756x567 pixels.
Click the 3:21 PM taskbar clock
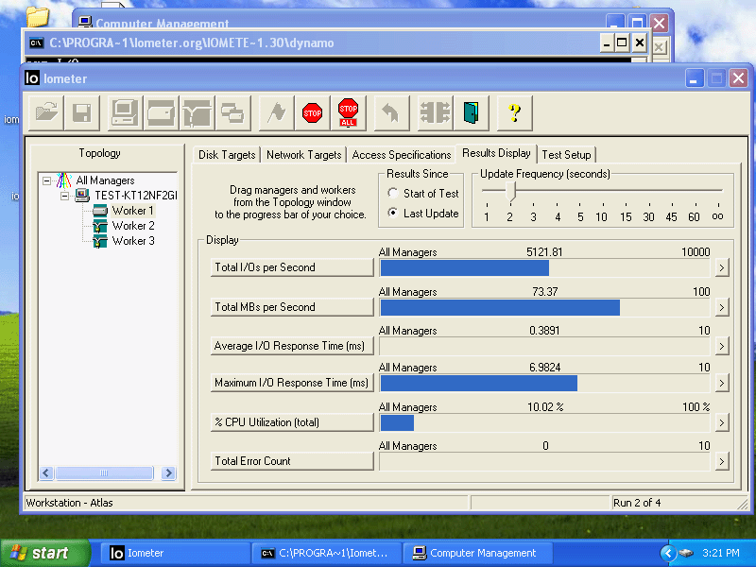point(720,553)
